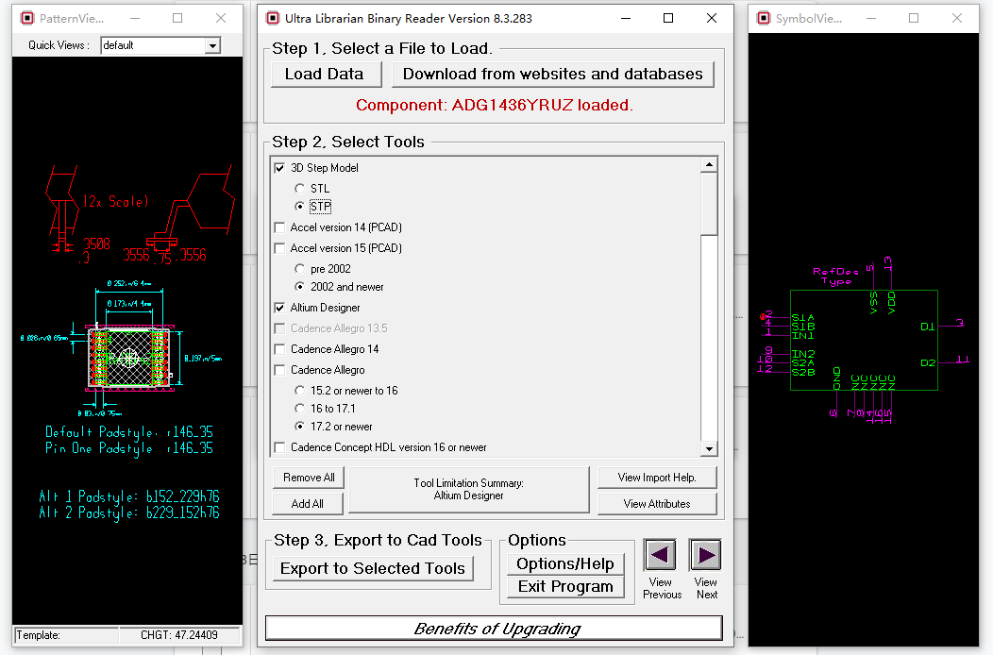
Task: Click the tools list scroll up arrow
Action: pos(709,165)
